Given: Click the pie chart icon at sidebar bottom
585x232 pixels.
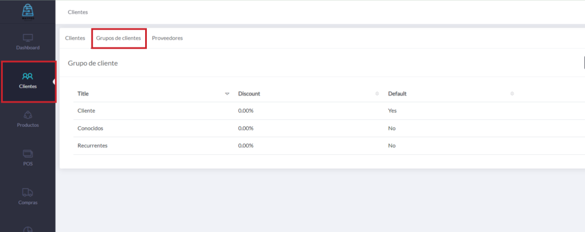Looking at the screenshot, I should [x=27, y=229].
